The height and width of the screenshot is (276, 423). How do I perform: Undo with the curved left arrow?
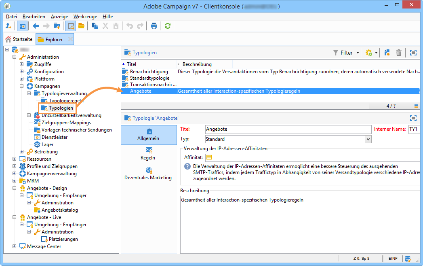[x=130, y=26]
